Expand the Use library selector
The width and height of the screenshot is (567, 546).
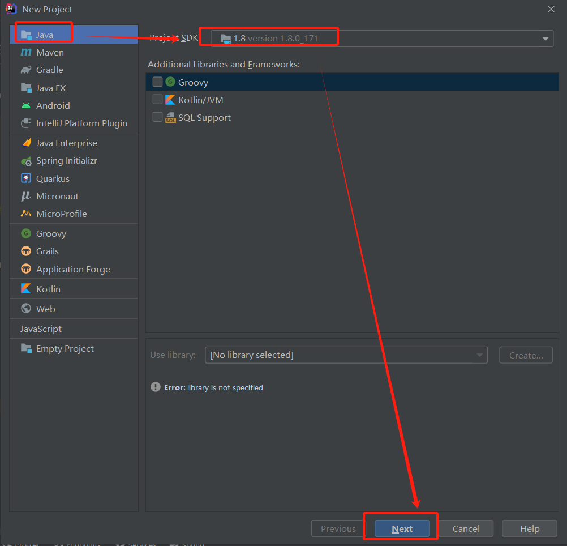[480, 355]
